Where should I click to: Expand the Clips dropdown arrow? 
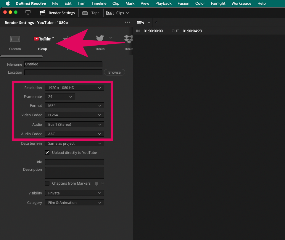coord(128,13)
